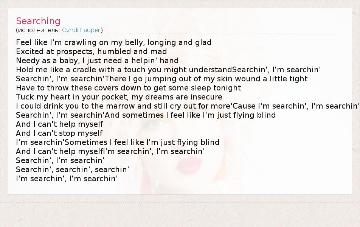Click the final line "I'm searchin', I'm searchin'"

click(67, 178)
